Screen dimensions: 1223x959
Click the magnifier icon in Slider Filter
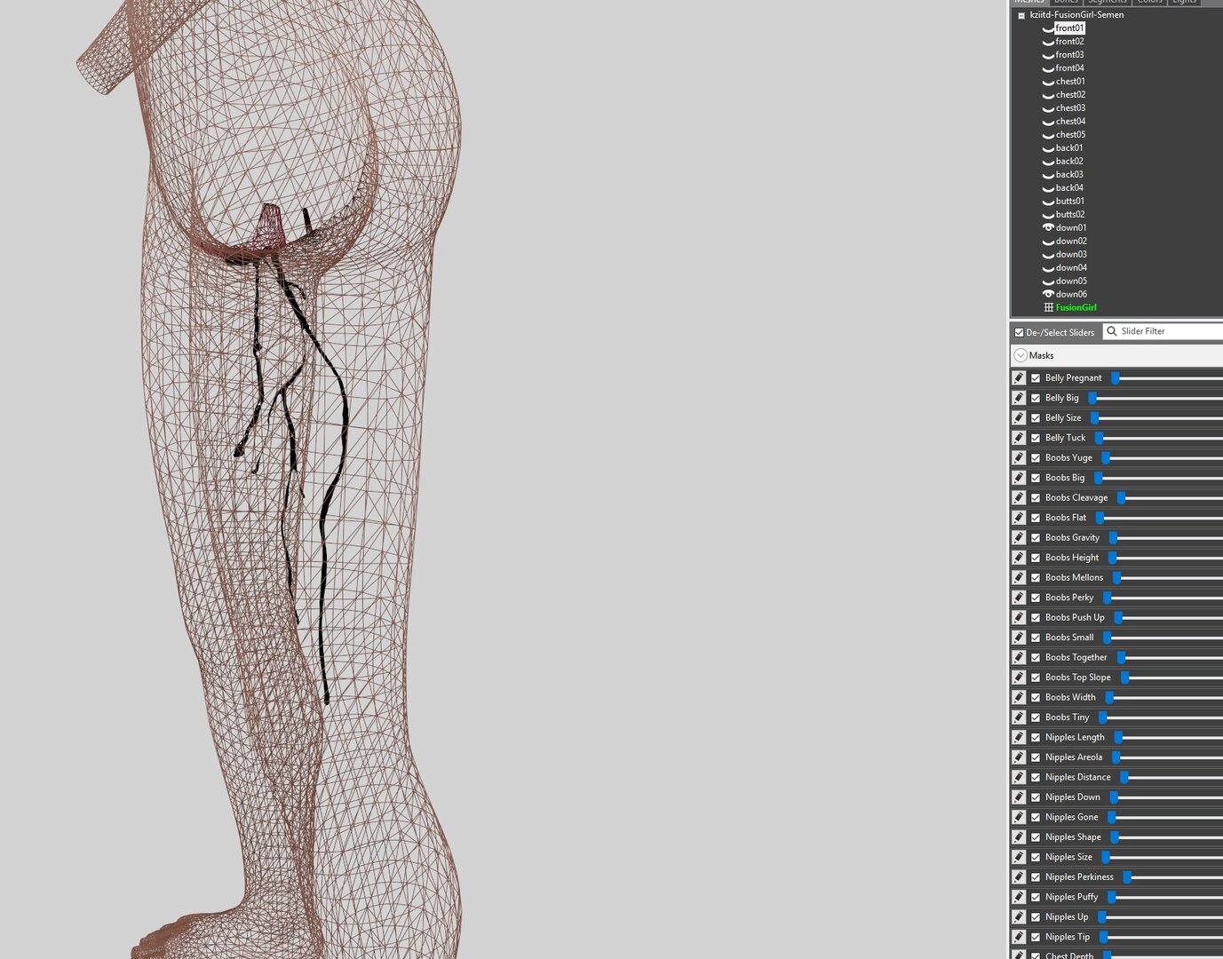1111,331
